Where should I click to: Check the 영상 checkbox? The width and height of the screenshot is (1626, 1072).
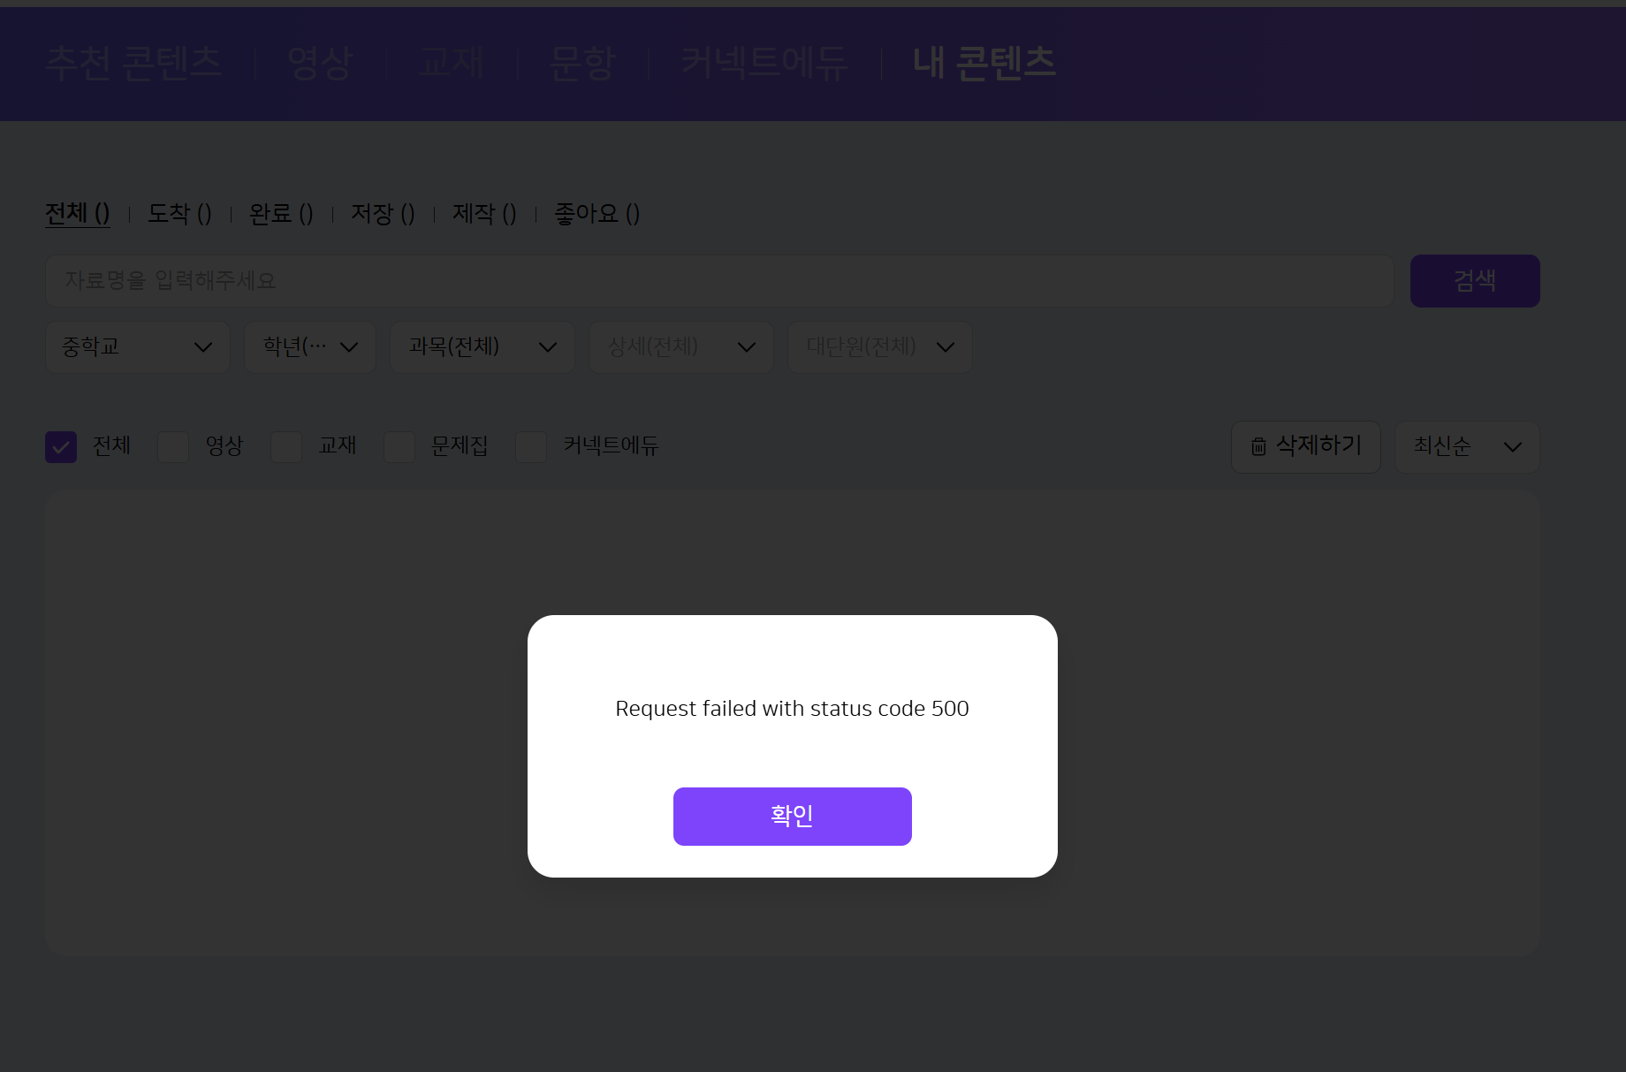(173, 447)
